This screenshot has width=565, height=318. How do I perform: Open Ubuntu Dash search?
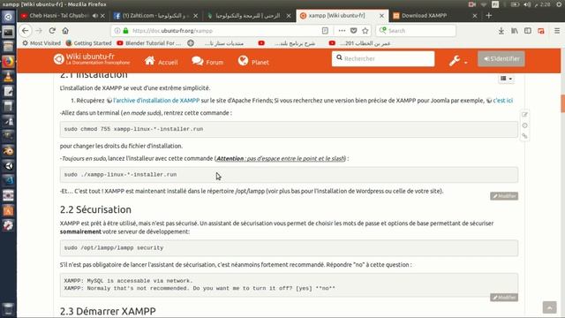[8, 17]
